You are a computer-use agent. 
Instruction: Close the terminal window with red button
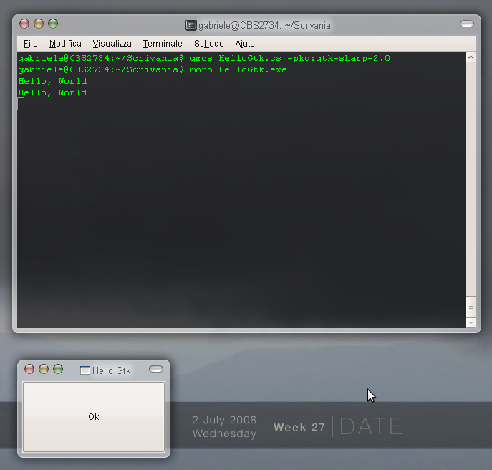pos(24,24)
